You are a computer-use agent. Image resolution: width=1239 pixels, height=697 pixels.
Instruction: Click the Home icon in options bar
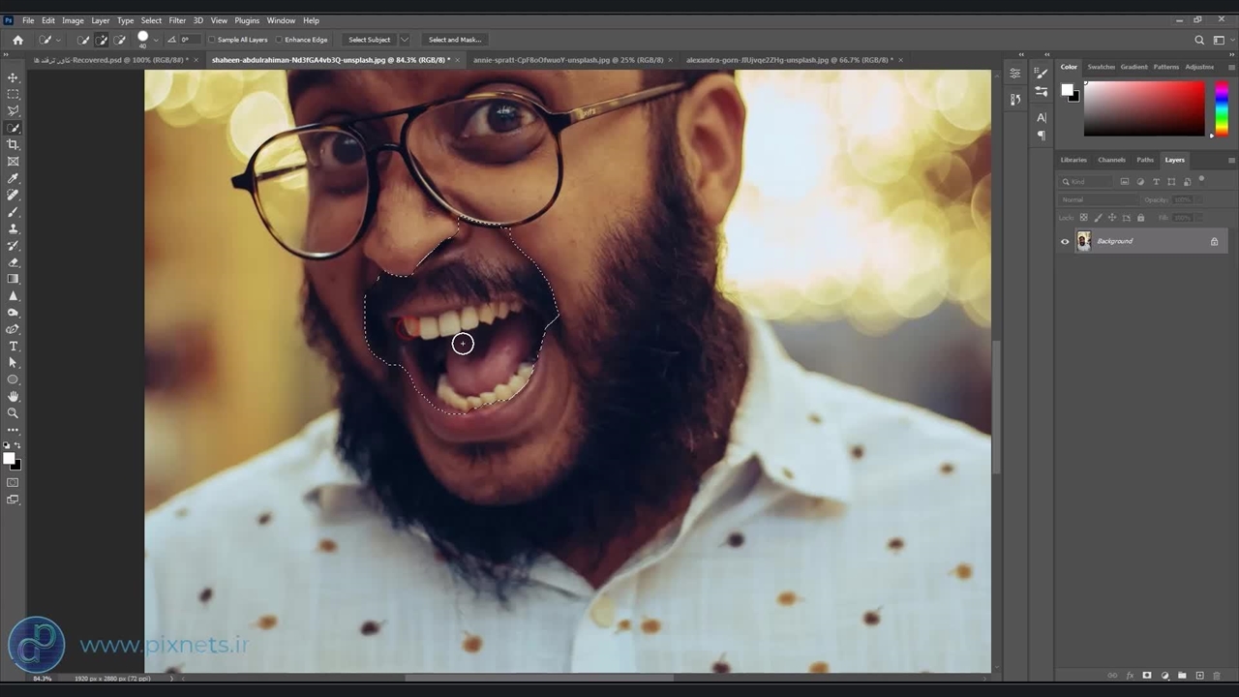point(17,40)
